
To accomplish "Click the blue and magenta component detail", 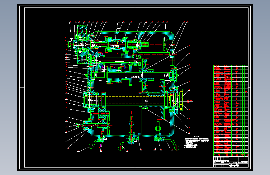I will point(103,68).
